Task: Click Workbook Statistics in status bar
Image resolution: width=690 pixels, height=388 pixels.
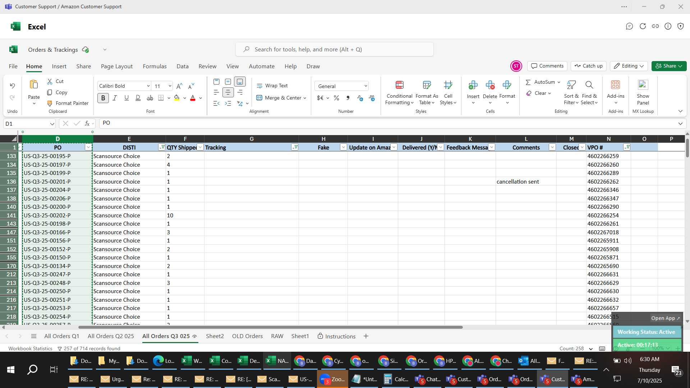Action: [30, 349]
